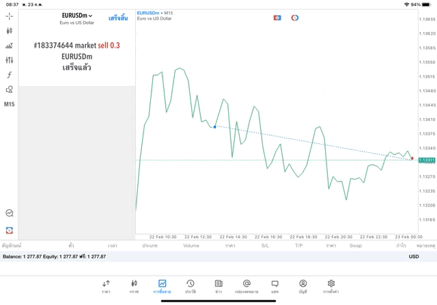Tap the T/P column header
This screenshot has width=437, height=305.
(299, 246)
